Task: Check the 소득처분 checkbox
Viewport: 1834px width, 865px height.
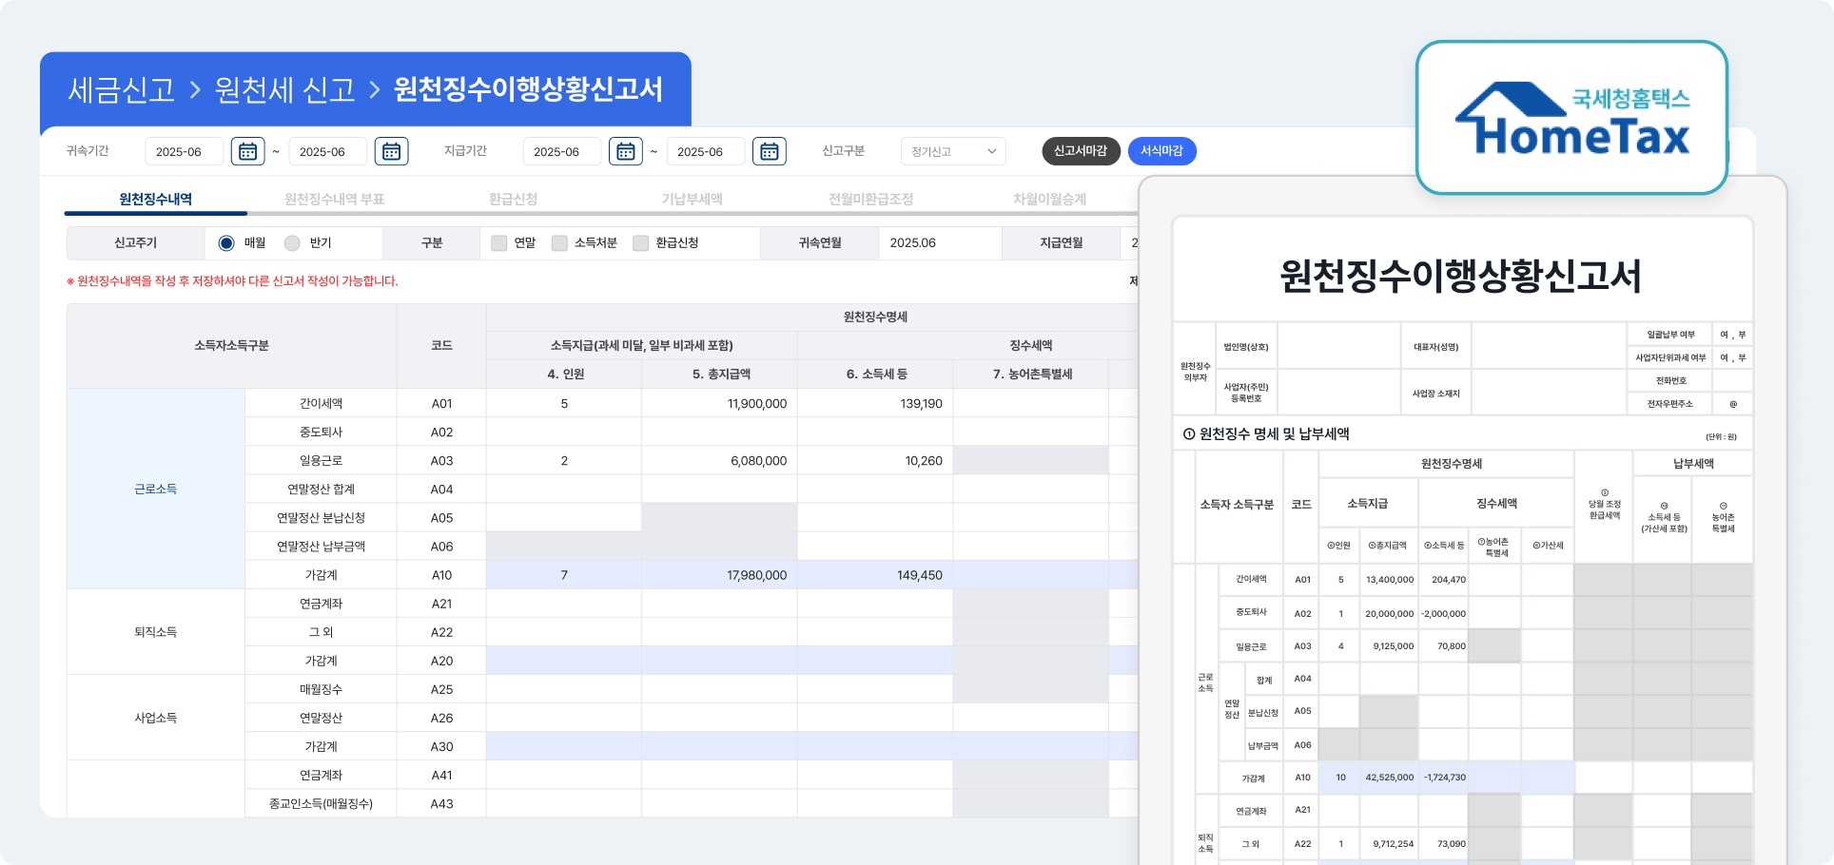Action: 559,243
